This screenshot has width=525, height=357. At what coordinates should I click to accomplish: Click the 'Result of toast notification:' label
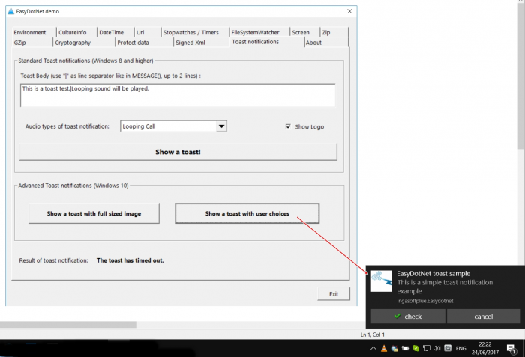tap(53, 260)
